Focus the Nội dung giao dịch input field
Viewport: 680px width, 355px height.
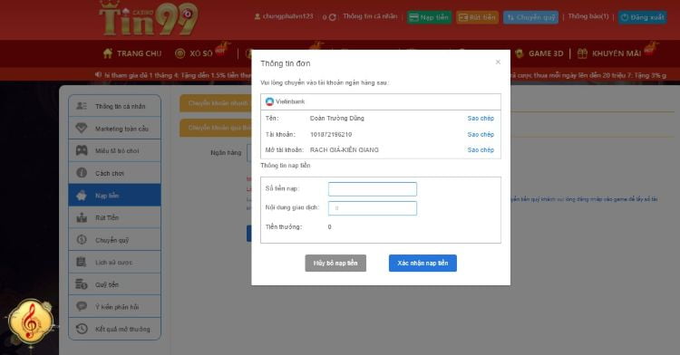373,207
